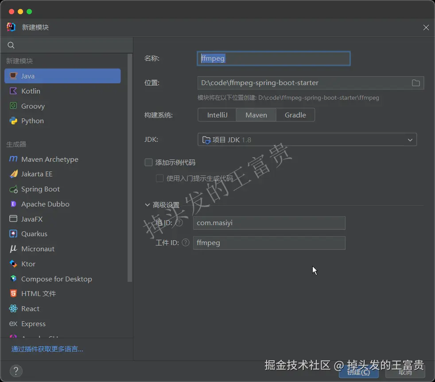The height and width of the screenshot is (382, 435).
Task: Collapse the 高级设置 section
Action: pos(148,205)
